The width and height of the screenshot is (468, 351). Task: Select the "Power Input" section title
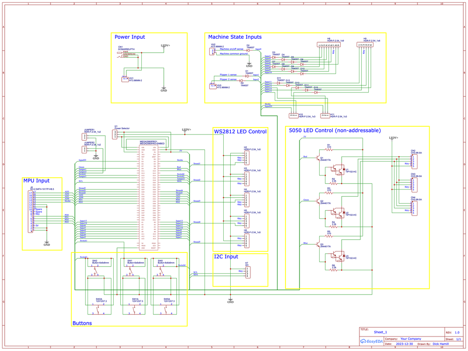point(130,37)
